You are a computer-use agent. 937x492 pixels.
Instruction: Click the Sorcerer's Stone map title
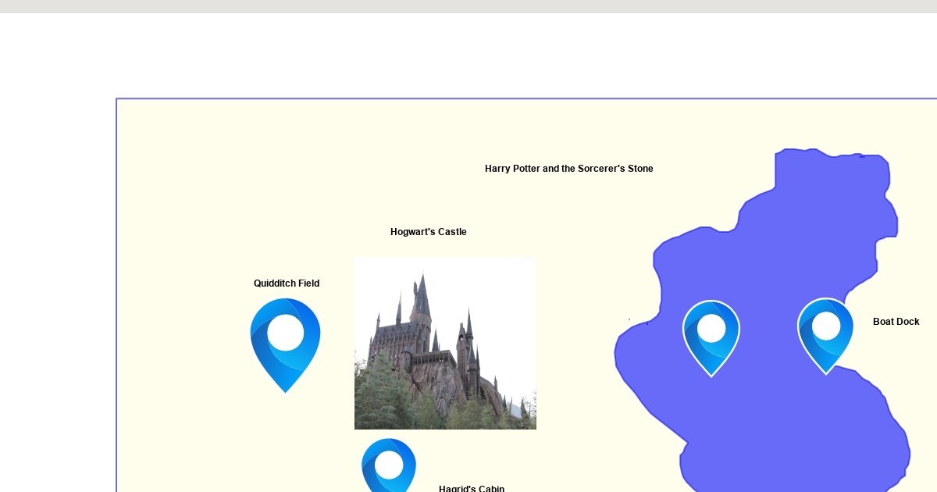point(568,169)
